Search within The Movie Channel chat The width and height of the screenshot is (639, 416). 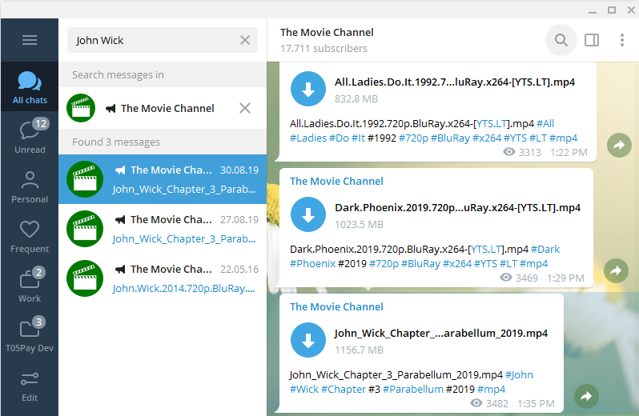[x=561, y=40]
